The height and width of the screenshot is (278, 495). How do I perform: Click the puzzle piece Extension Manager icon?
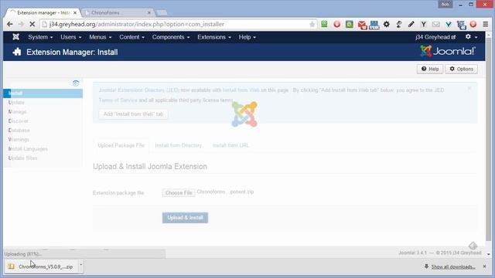pyautogui.click(x=17, y=52)
